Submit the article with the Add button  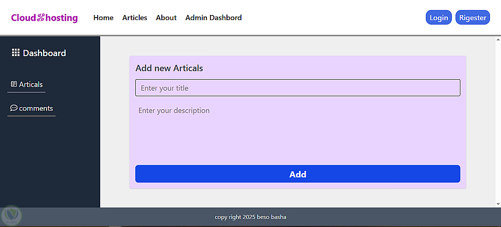click(298, 174)
